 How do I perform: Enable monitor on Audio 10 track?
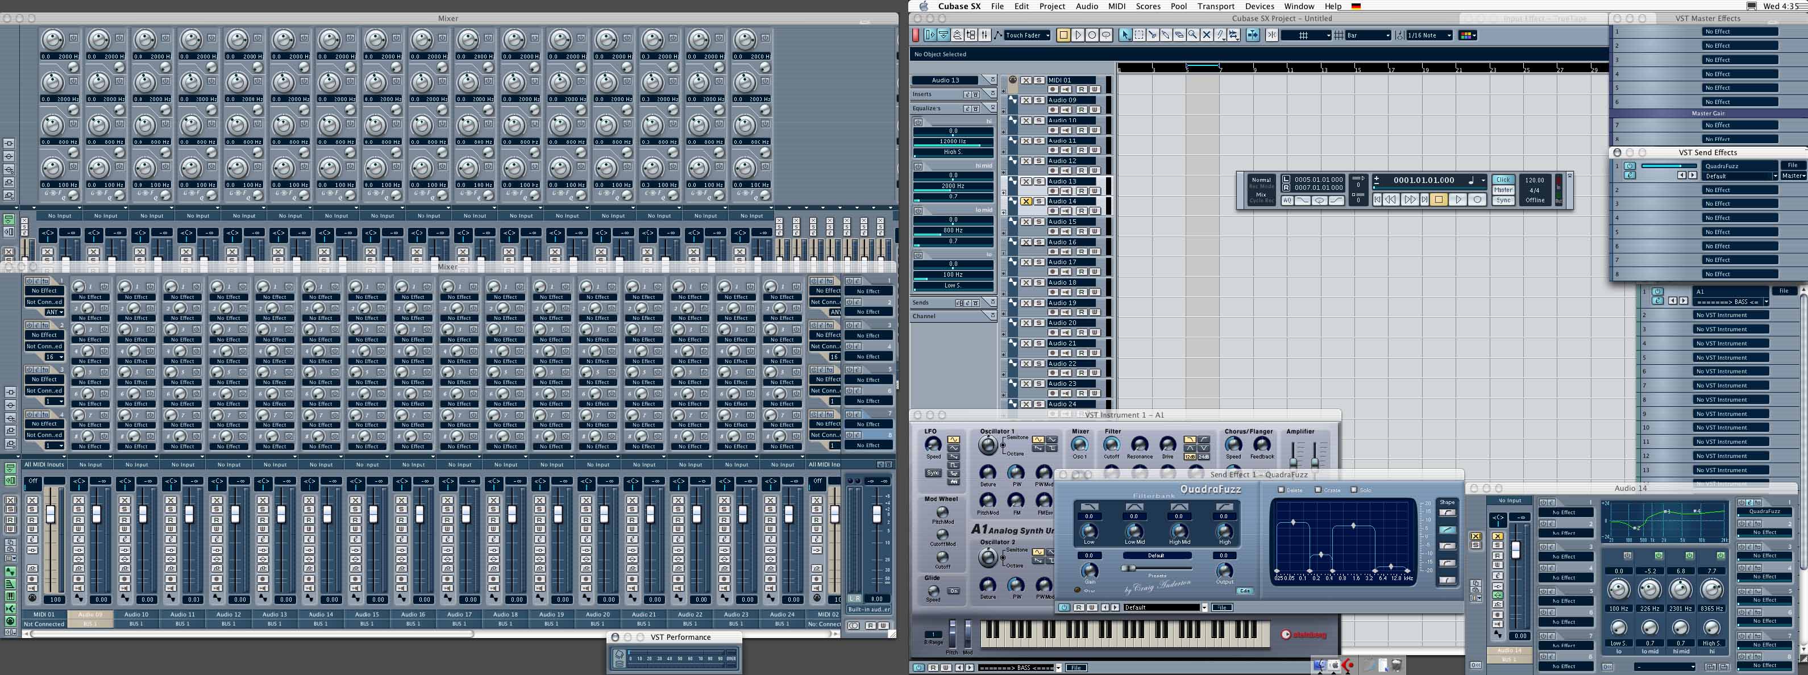click(1066, 131)
